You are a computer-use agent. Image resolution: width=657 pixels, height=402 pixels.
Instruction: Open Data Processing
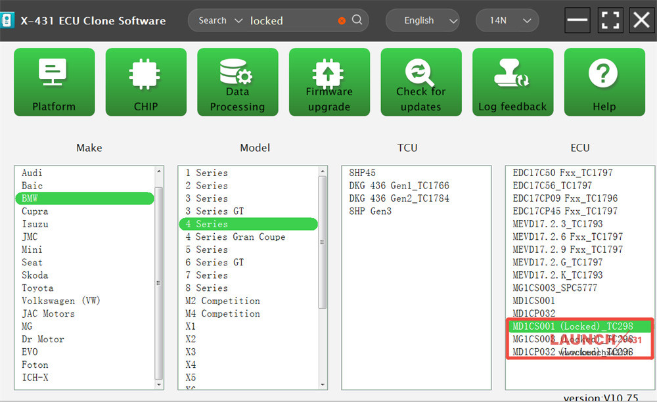point(238,82)
